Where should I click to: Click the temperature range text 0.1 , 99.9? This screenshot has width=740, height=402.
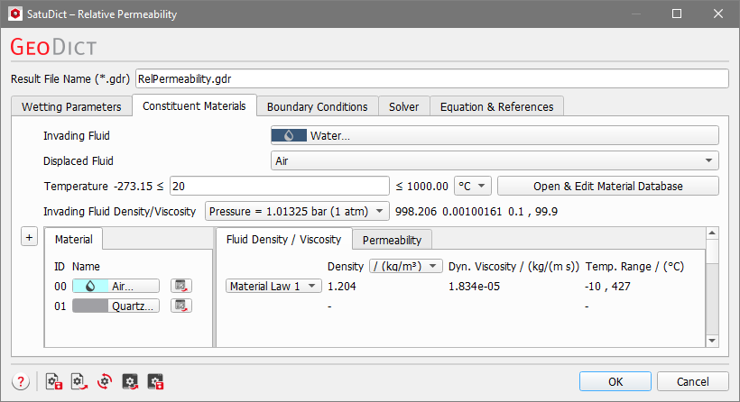532,211
